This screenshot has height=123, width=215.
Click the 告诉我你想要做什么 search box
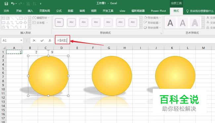pos(200,11)
